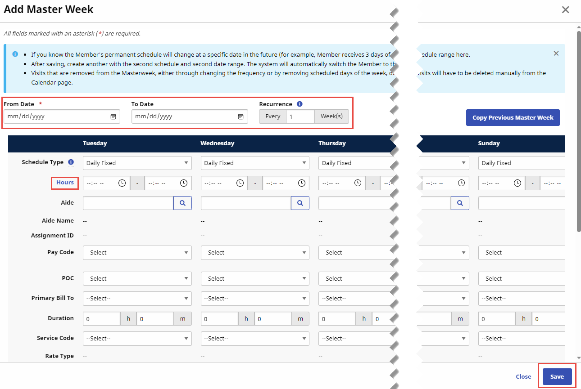This screenshot has height=389, width=581.
Task: Open the From Date calendar picker icon
Action: (x=113, y=116)
